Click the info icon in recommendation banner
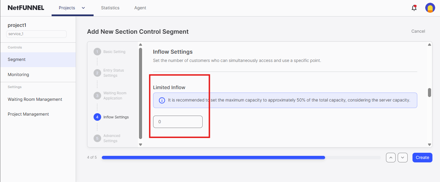The width and height of the screenshot is (440, 182). click(162, 100)
